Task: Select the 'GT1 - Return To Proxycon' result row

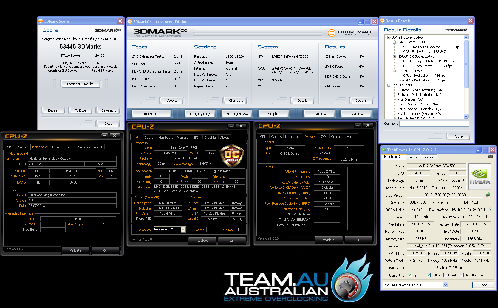Action: coord(432,47)
